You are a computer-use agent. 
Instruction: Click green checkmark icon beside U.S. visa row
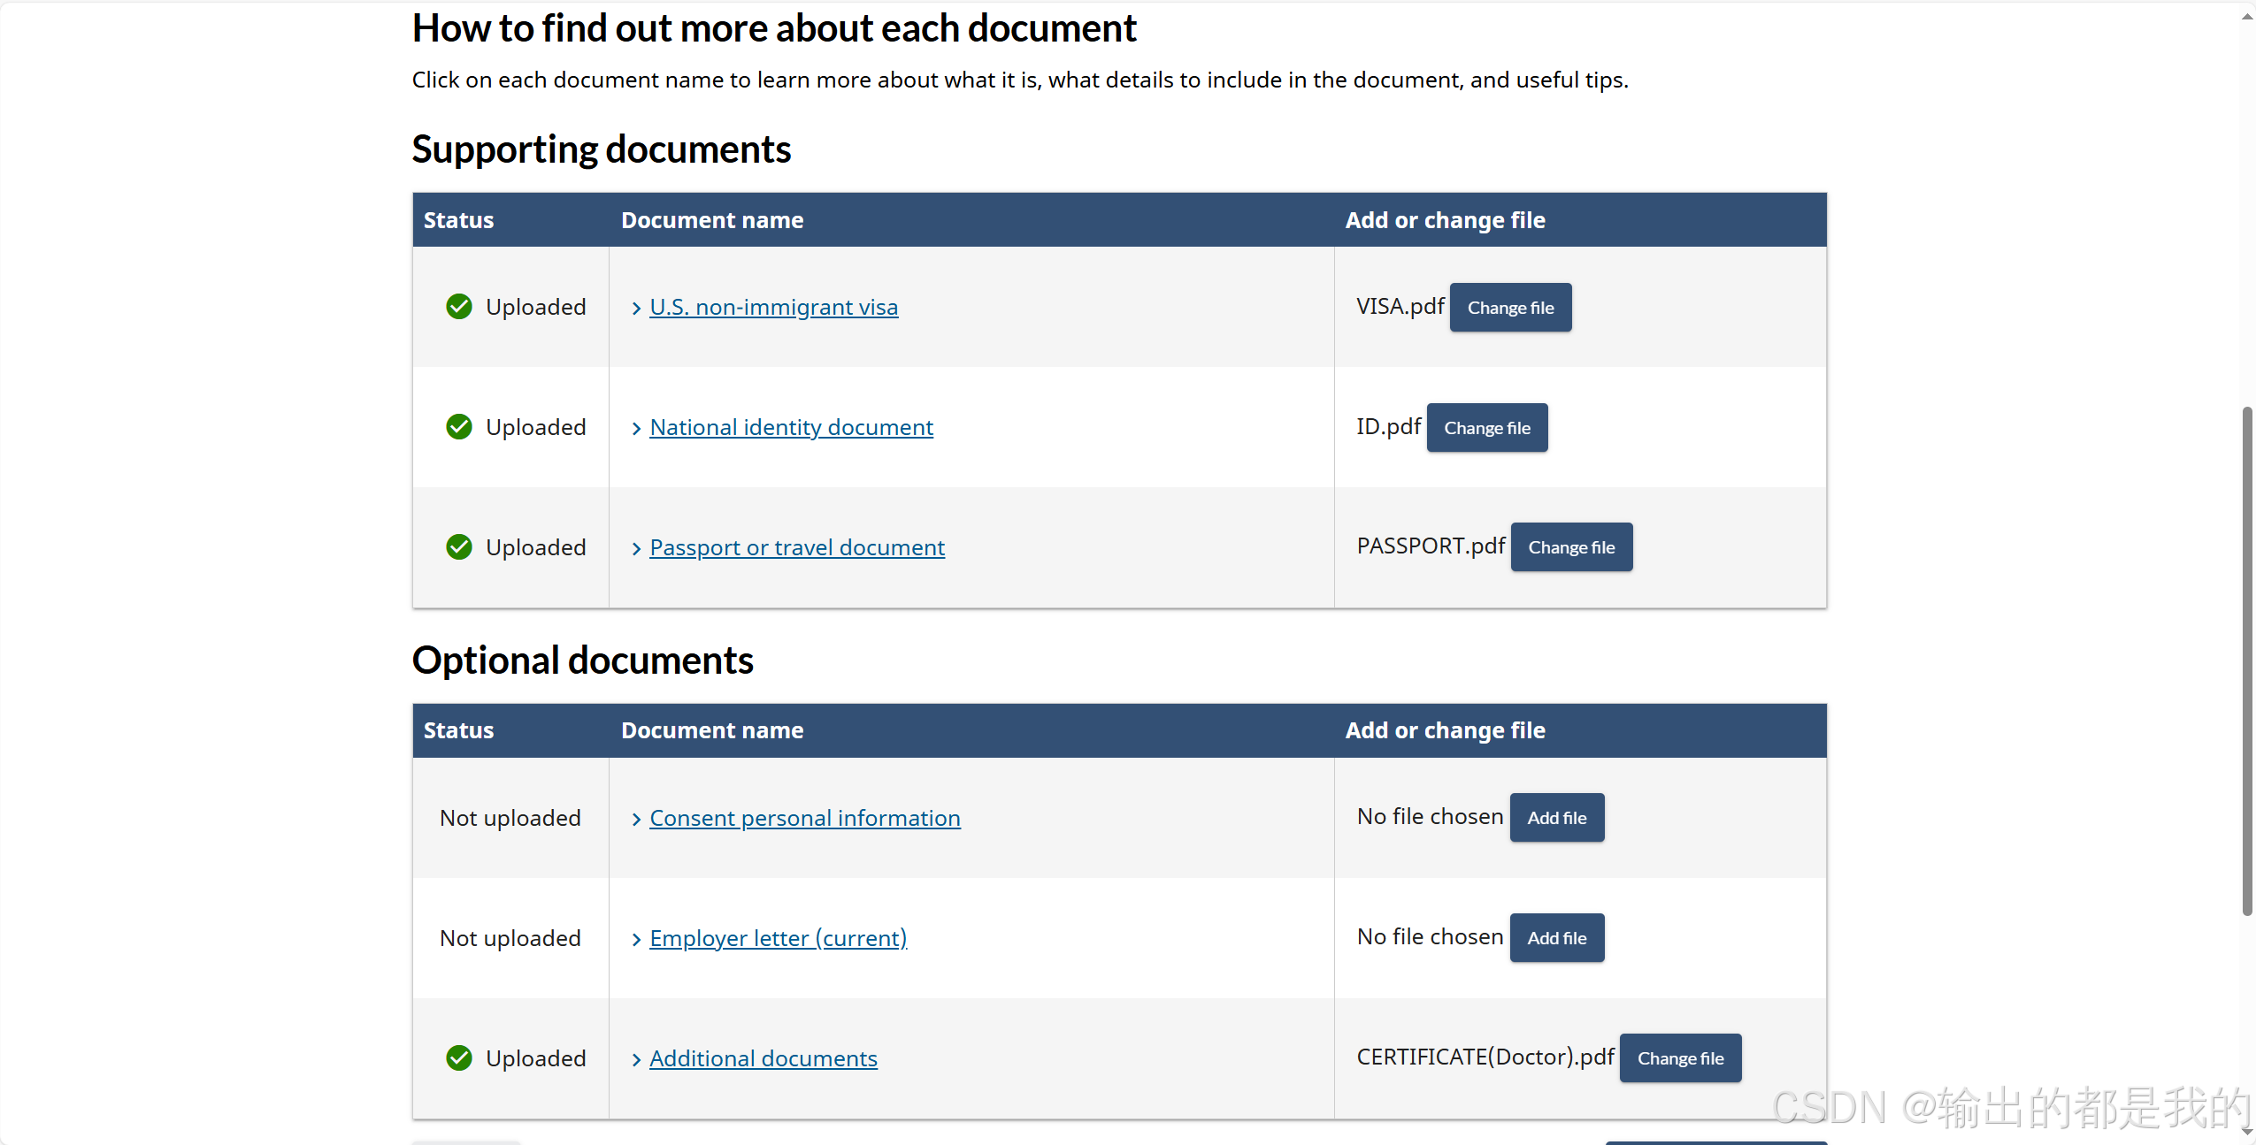[459, 307]
